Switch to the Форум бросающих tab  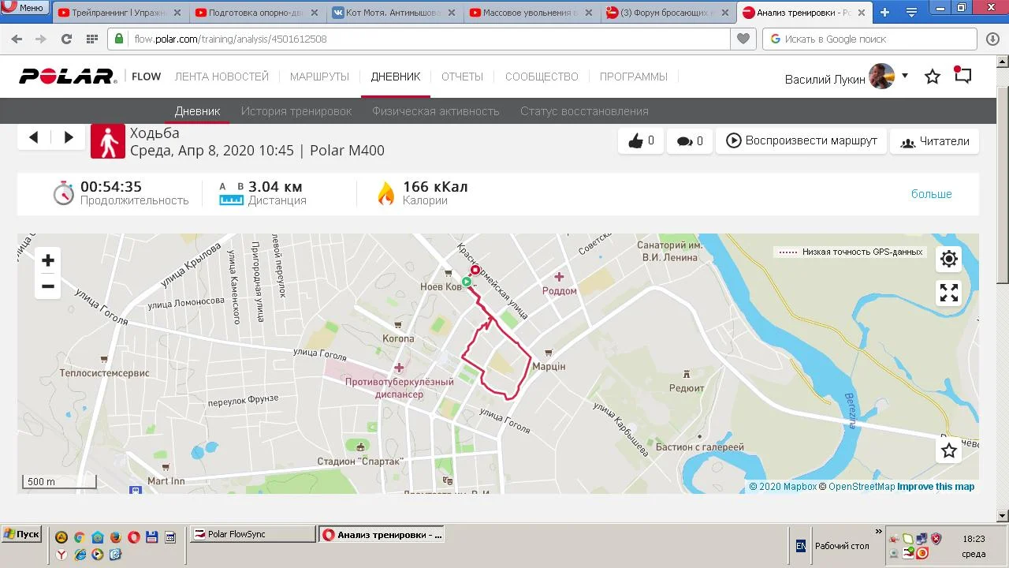click(x=668, y=13)
